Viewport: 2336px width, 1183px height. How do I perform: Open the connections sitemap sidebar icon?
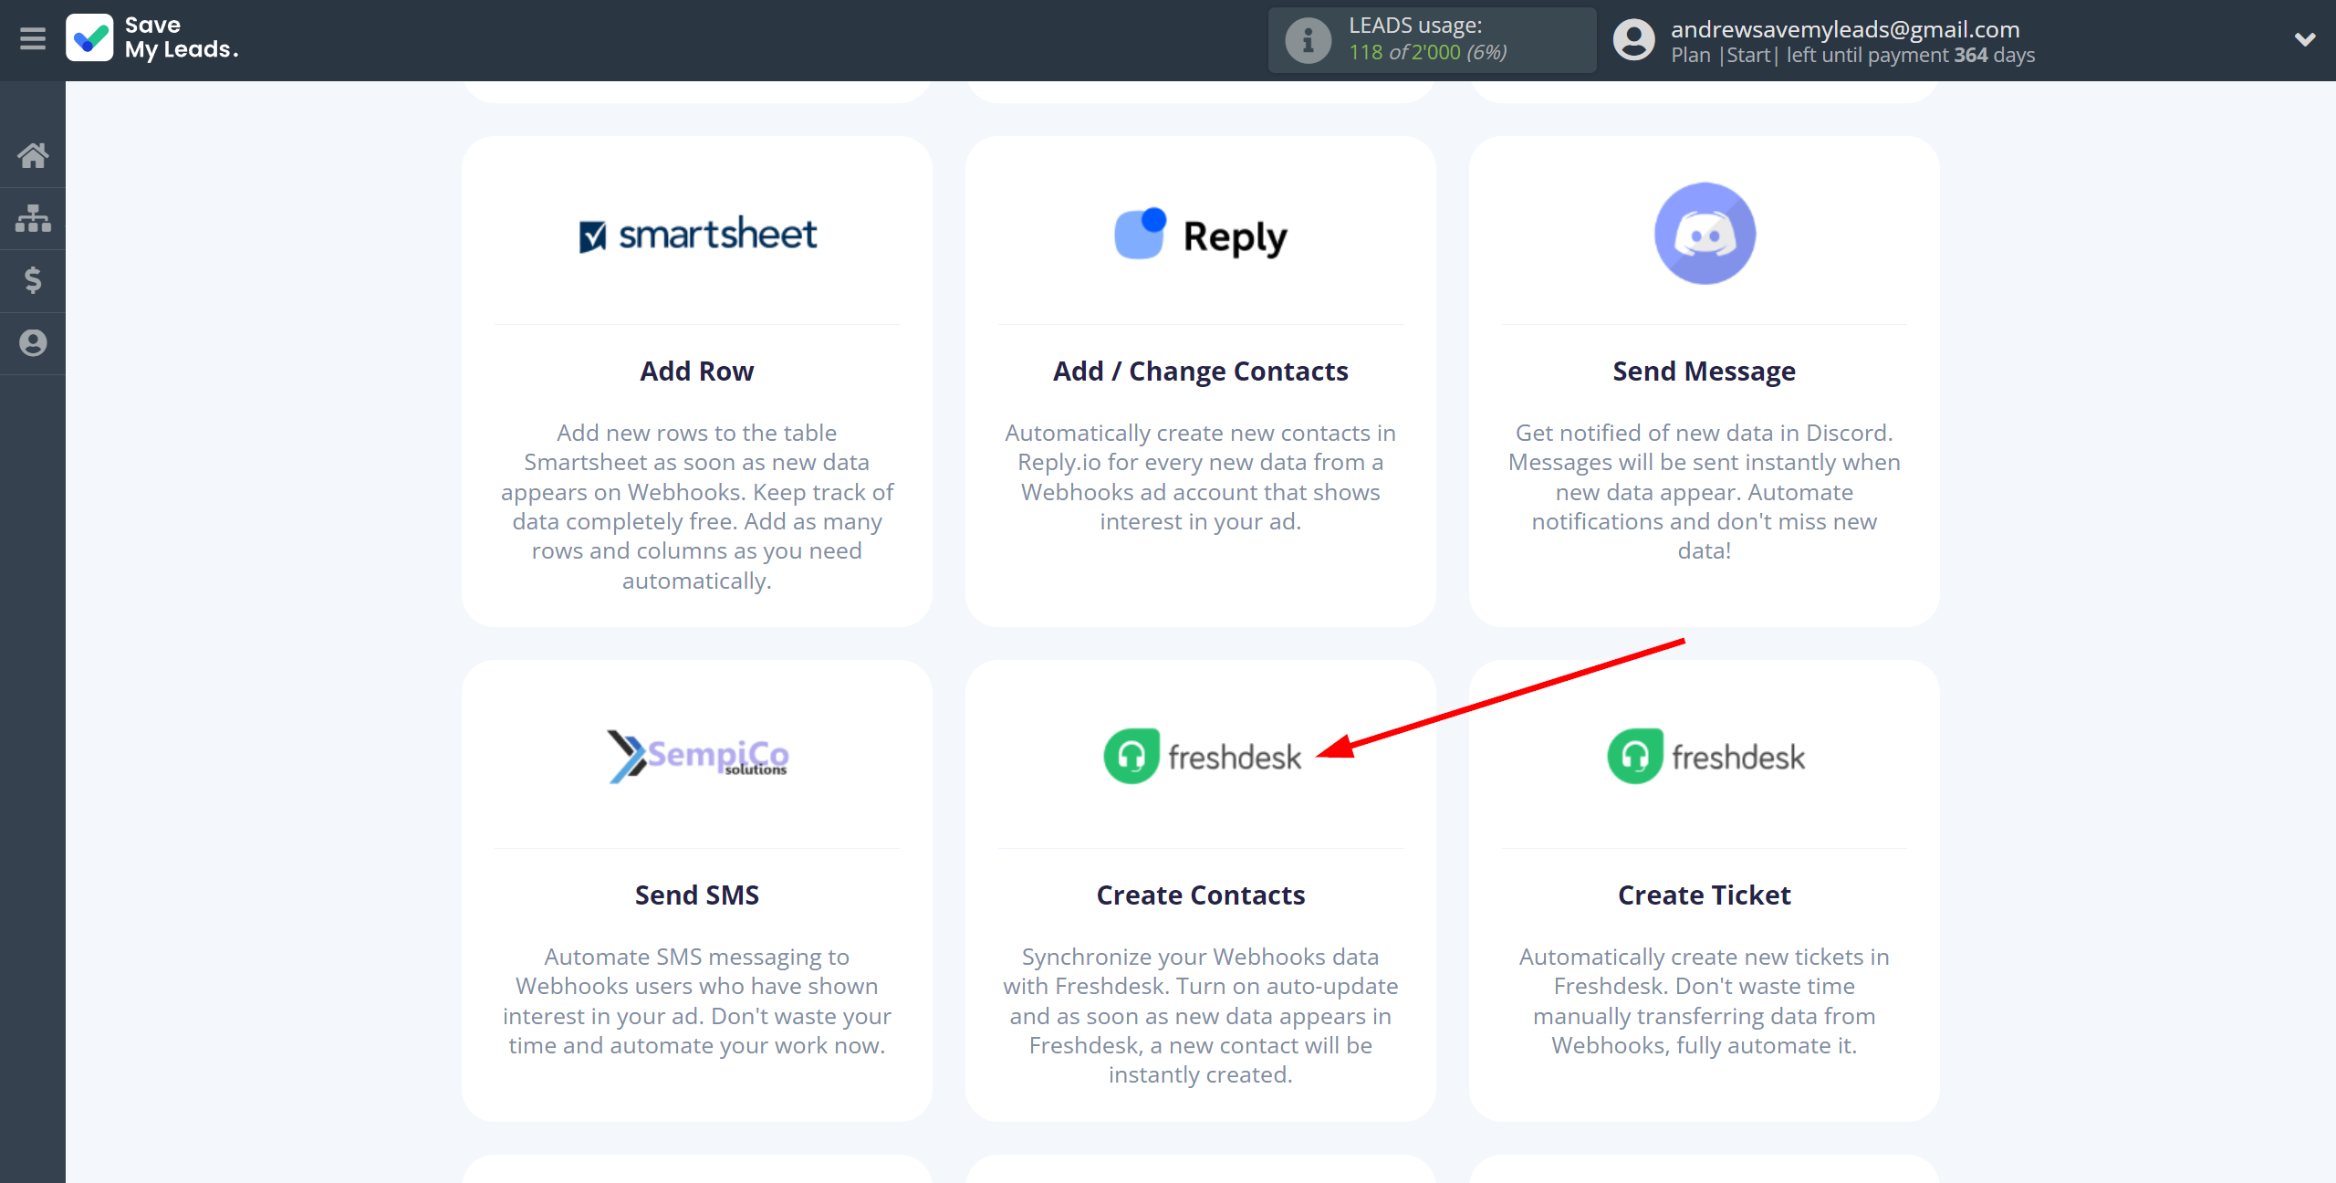tap(33, 218)
